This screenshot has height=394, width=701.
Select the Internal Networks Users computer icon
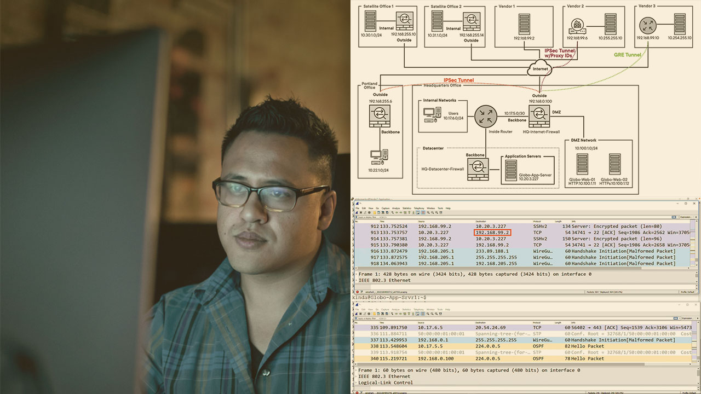[432, 113]
